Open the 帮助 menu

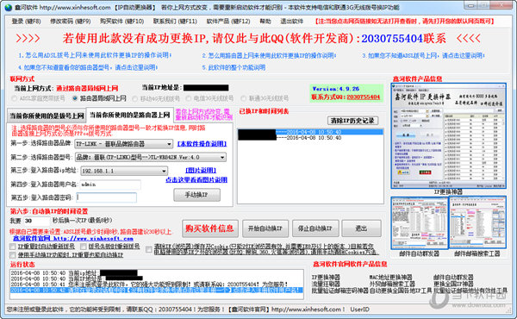click(265, 21)
